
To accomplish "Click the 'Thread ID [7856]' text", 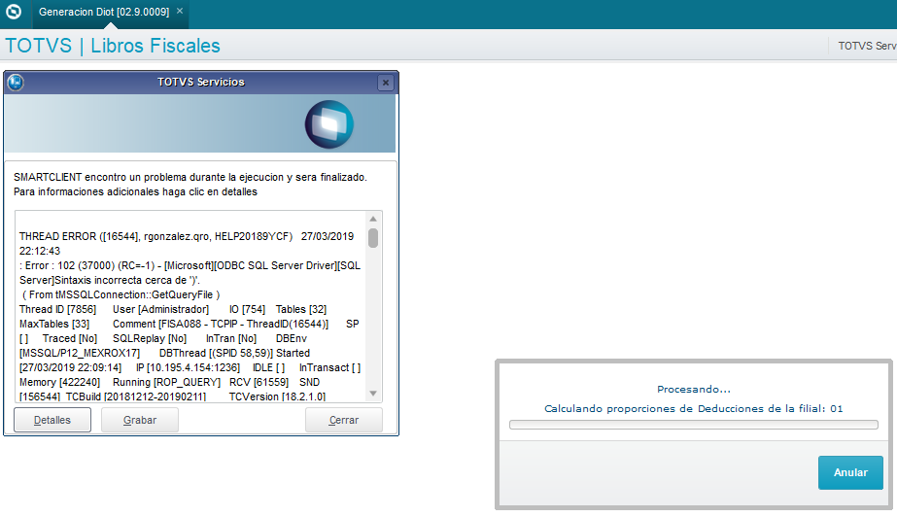I will 57,309.
